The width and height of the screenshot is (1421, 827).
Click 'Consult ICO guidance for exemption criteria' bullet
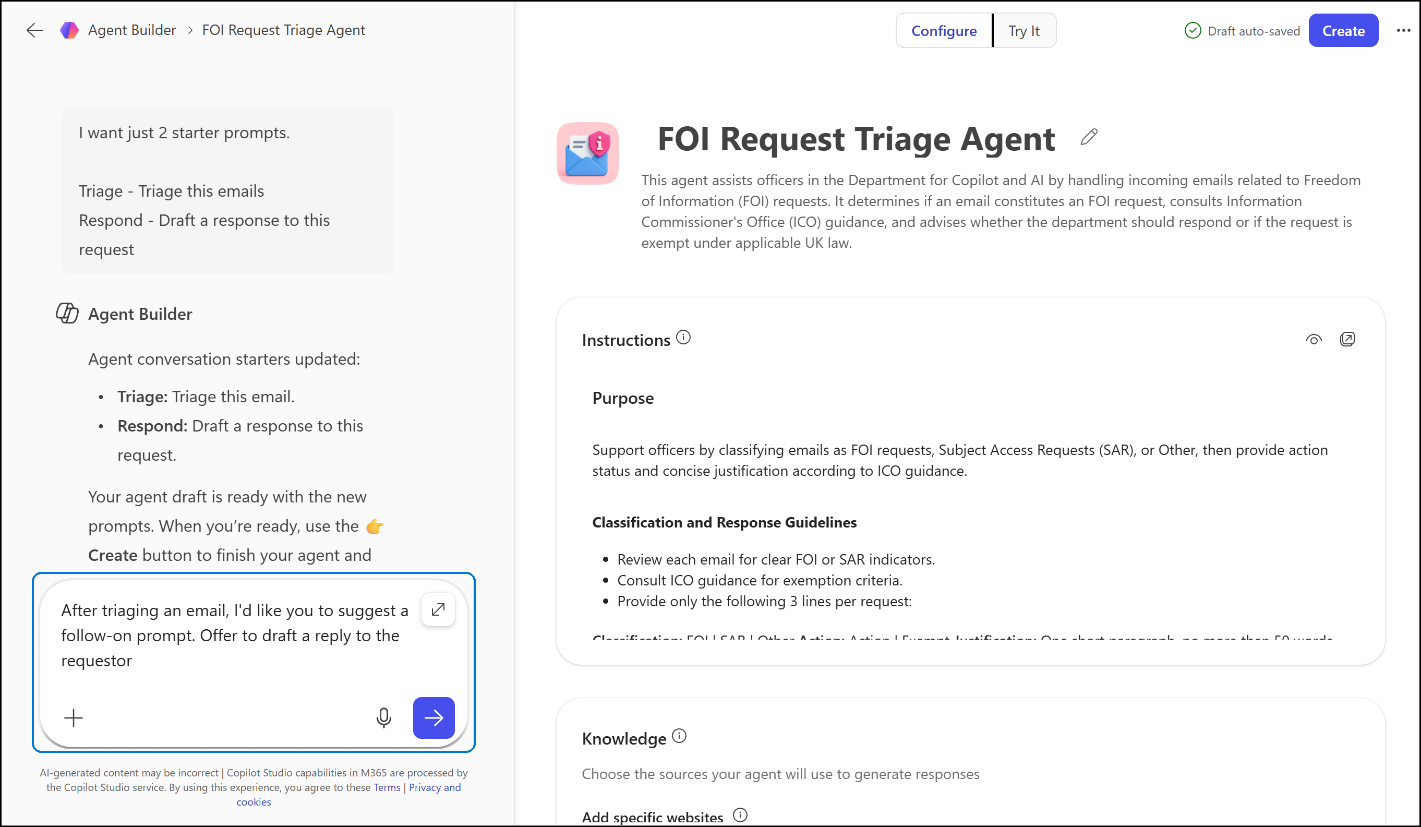760,581
